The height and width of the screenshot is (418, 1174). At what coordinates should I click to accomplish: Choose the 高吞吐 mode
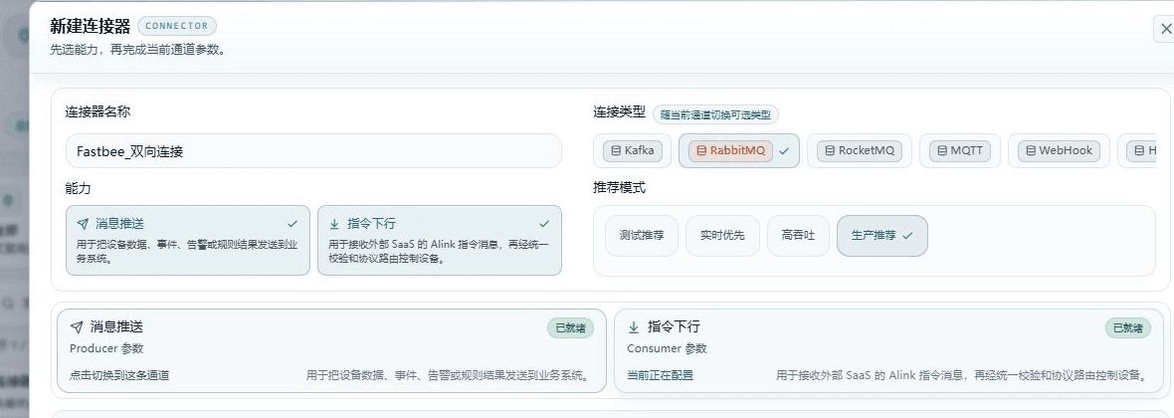[798, 236]
